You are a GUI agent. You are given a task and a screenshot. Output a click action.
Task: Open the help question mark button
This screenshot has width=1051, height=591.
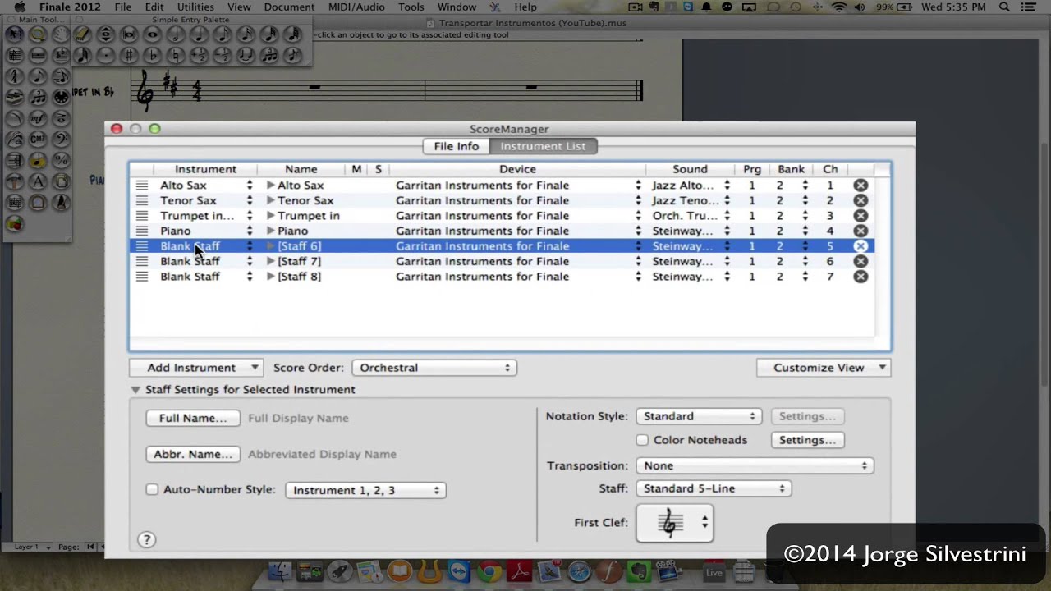pyautogui.click(x=146, y=539)
